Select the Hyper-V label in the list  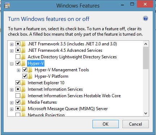36,63
